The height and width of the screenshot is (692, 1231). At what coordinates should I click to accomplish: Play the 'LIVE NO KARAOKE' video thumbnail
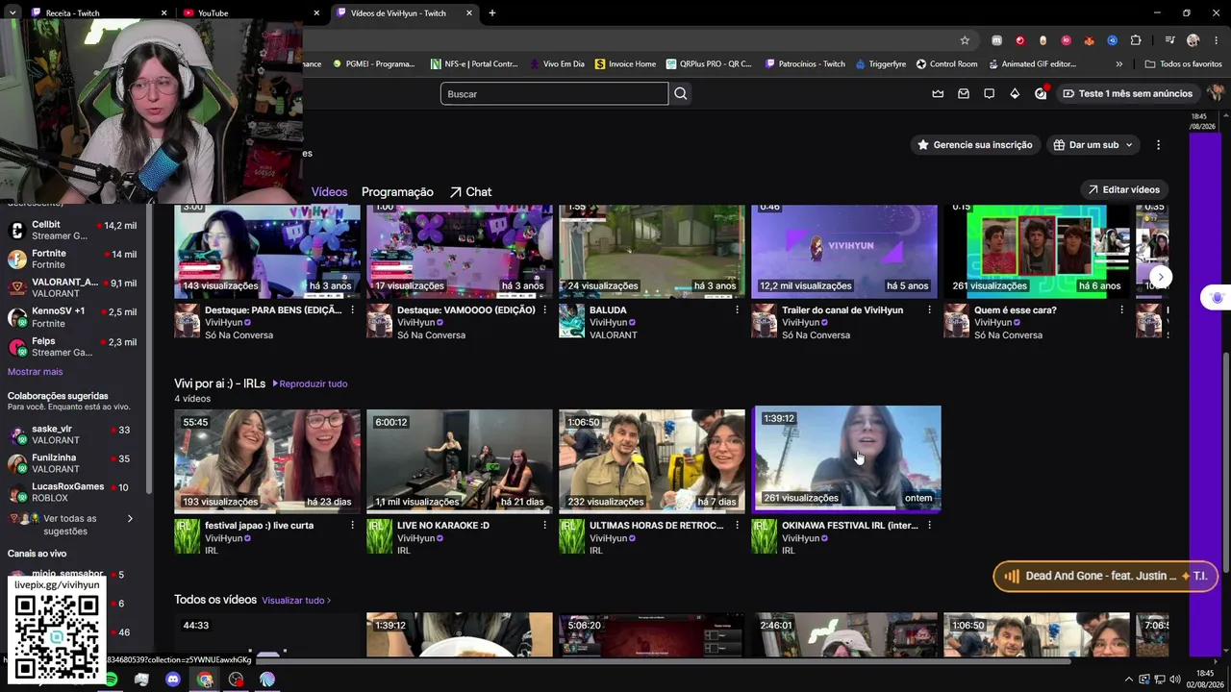460,460
